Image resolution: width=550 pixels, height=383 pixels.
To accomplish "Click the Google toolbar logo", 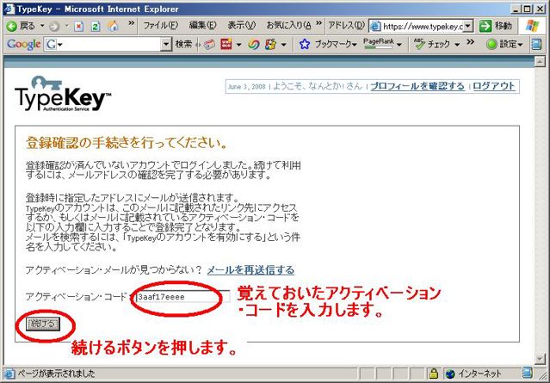I will click(23, 44).
